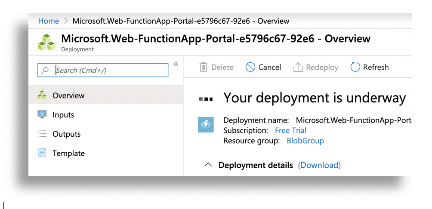432x209 pixels.
Task: Click the Cancel circle-slash icon
Action: (250, 67)
